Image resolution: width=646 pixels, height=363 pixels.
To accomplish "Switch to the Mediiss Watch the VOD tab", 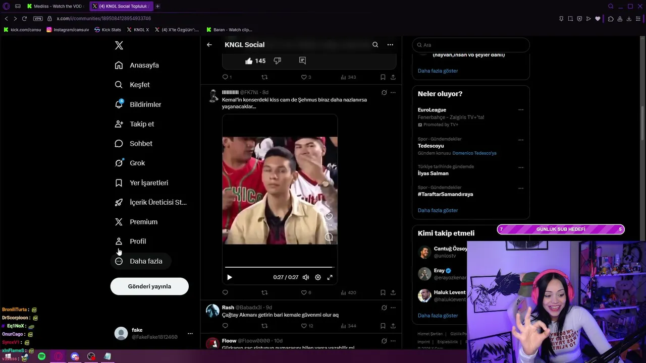I will [x=57, y=6].
